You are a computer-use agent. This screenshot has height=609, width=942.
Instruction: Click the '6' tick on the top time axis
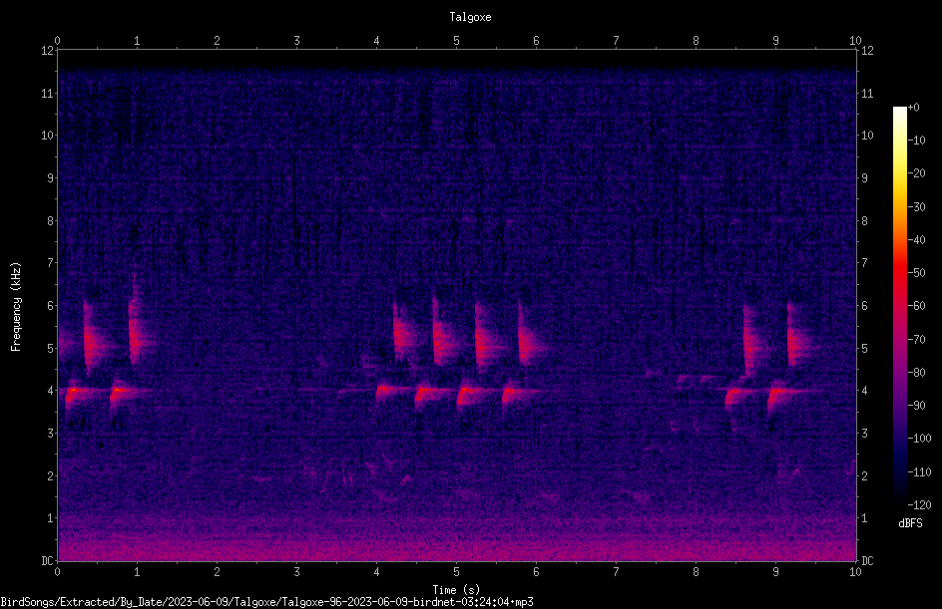[536, 40]
